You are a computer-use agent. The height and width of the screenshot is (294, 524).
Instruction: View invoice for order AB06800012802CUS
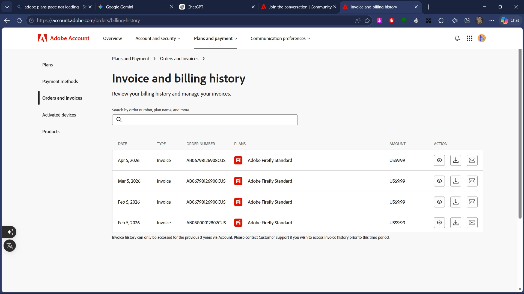[439, 223]
